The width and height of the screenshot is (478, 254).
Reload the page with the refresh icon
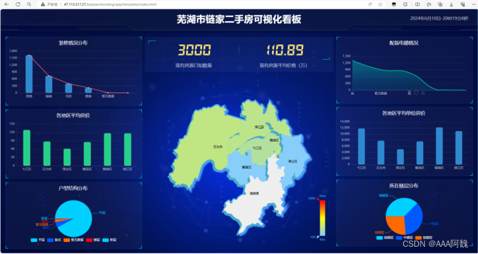click(x=18, y=4)
